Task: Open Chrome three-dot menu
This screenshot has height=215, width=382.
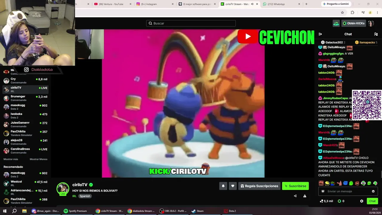Action: coord(377,13)
